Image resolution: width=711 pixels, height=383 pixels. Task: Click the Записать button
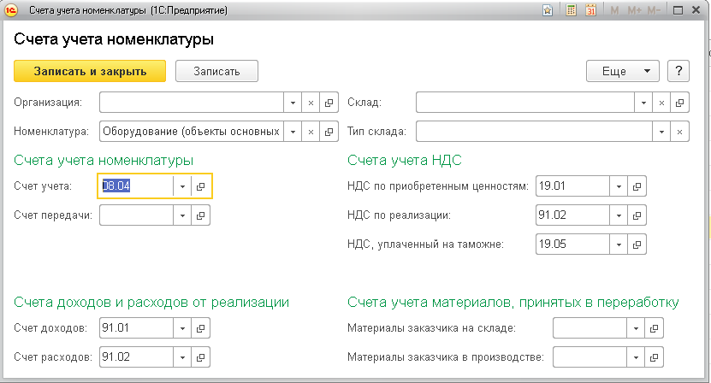216,71
